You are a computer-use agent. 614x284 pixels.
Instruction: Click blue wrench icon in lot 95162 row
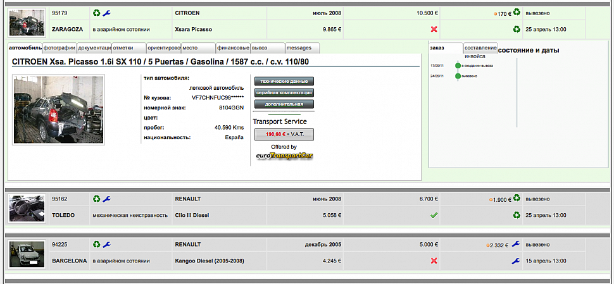click(x=106, y=199)
